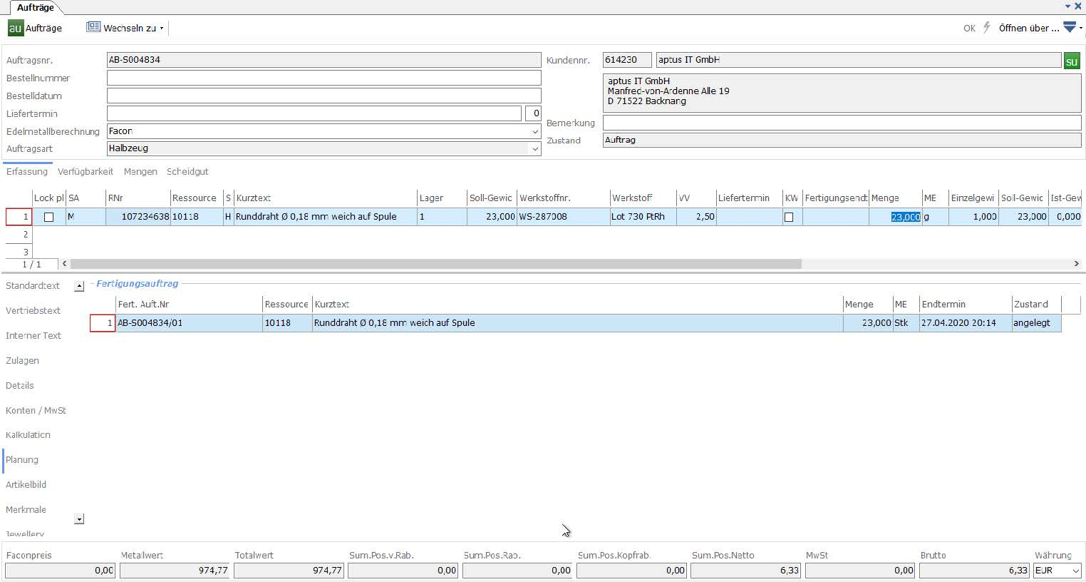This screenshot has height=582, width=1086.
Task: Click the Bemerkung input field
Action: click(x=842, y=123)
